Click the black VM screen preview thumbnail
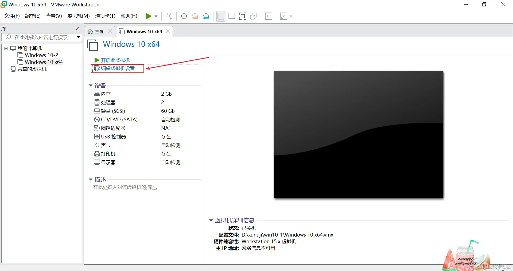Viewport: 513px width, 271px height. click(358, 135)
